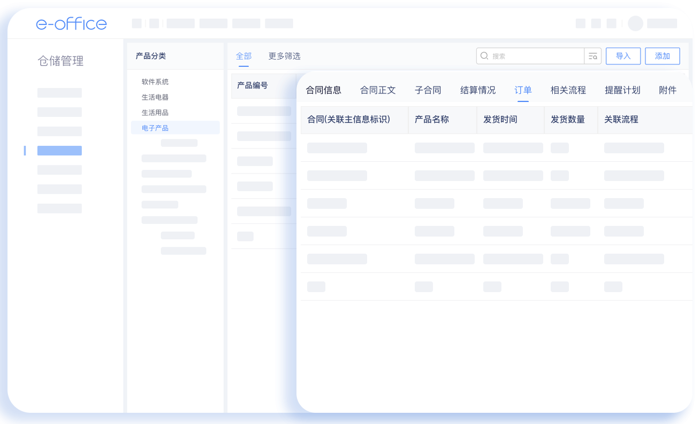Click the 仓储管理 sidebar title

pos(60,61)
